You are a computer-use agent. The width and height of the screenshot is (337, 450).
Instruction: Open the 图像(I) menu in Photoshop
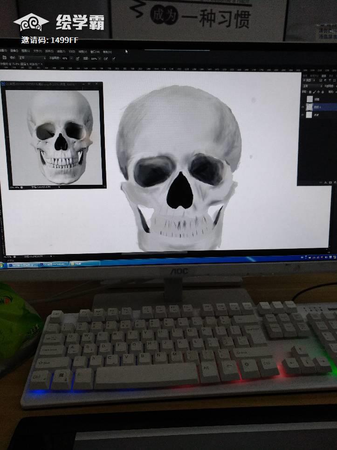click(x=14, y=51)
